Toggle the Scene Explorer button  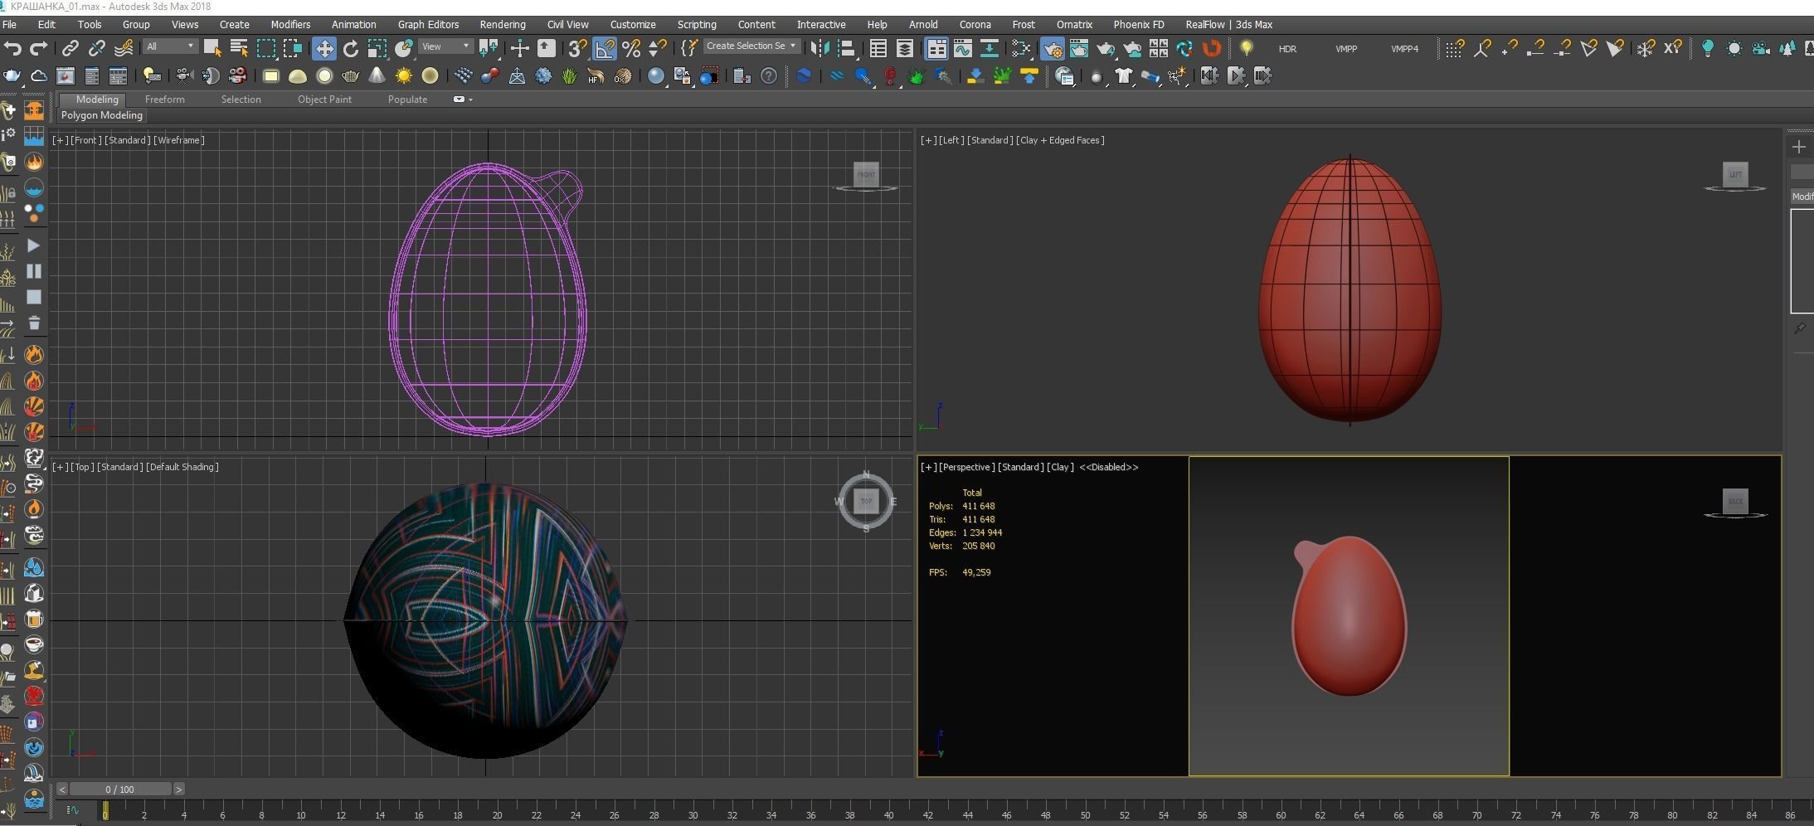click(x=878, y=48)
